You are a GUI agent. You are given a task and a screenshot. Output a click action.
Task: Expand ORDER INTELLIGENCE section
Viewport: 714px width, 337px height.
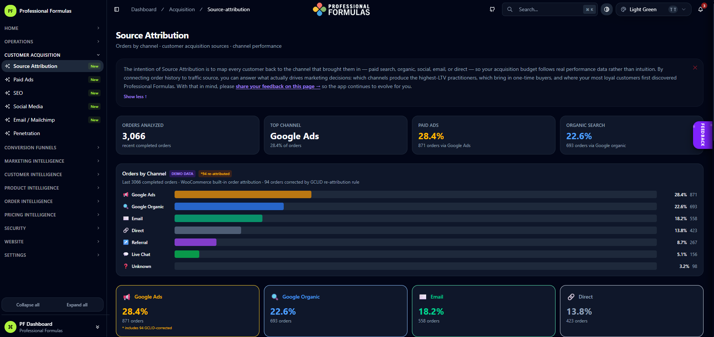(x=52, y=201)
